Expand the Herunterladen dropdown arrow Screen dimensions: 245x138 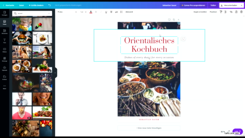coord(242,5)
